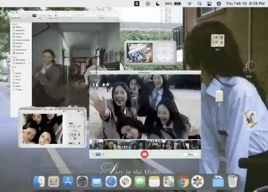Open Spotlight search in the menu bar
268x192 pixels.
coord(199,4)
